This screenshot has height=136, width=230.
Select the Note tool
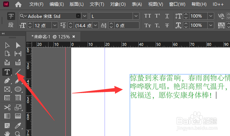[x=7, y=126]
